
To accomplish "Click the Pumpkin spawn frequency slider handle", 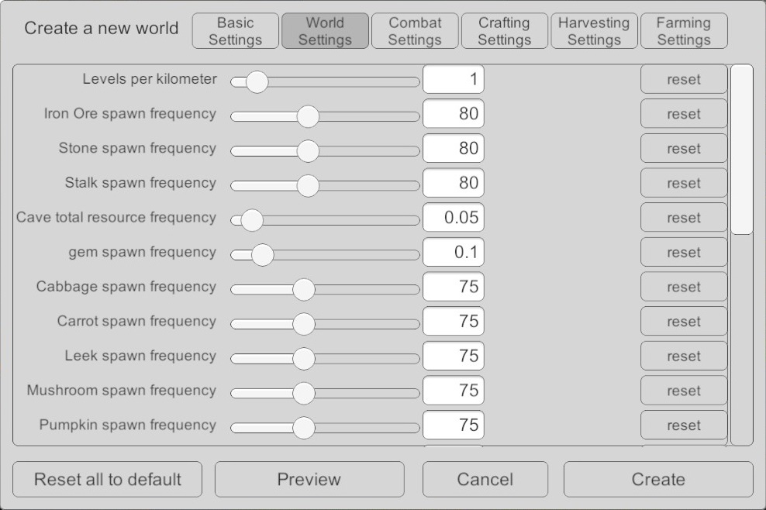I will click(x=303, y=427).
